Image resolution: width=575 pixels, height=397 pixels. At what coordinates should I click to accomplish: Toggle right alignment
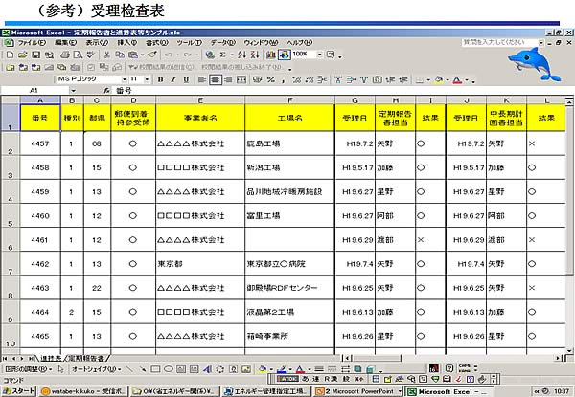(228, 79)
